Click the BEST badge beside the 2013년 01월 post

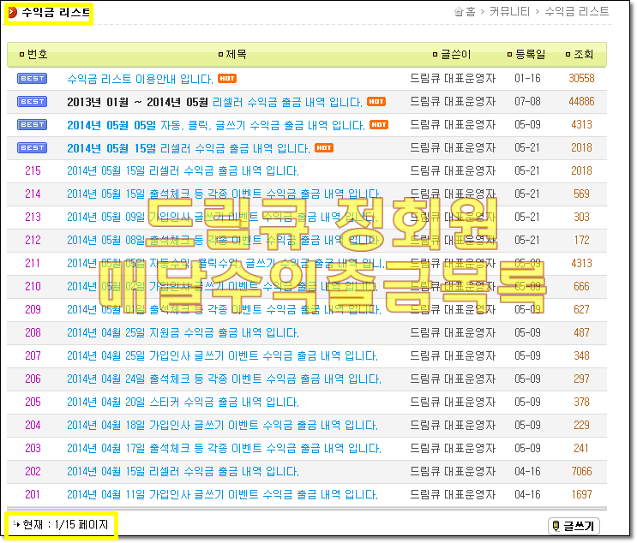coord(32,101)
